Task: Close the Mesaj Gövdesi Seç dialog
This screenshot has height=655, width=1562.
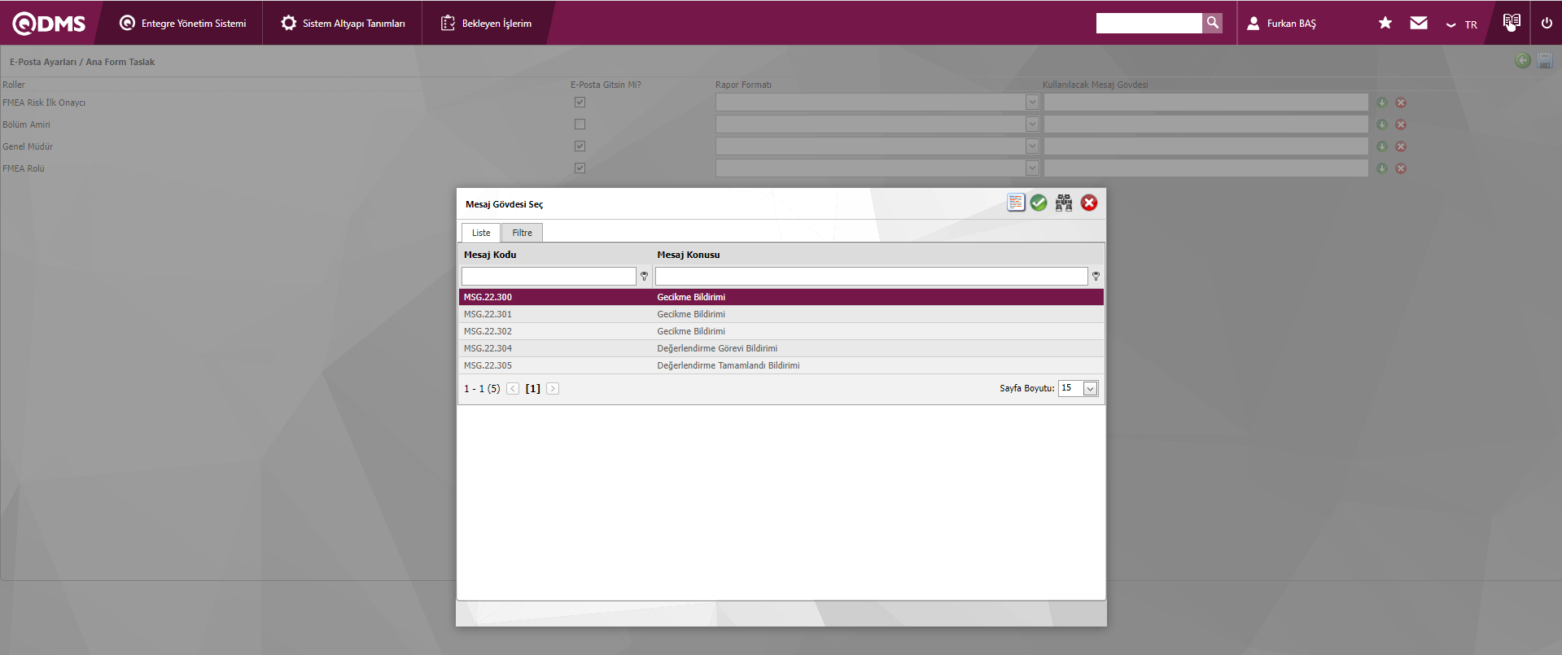Action: [1089, 203]
